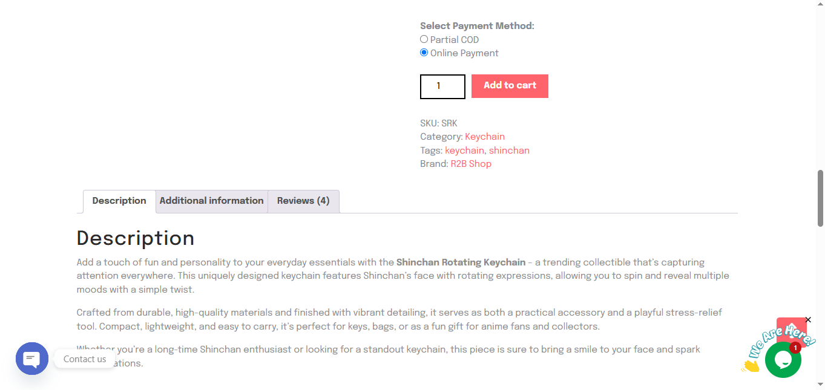
Task: Click the green live chat messenger icon
Action: click(x=783, y=359)
